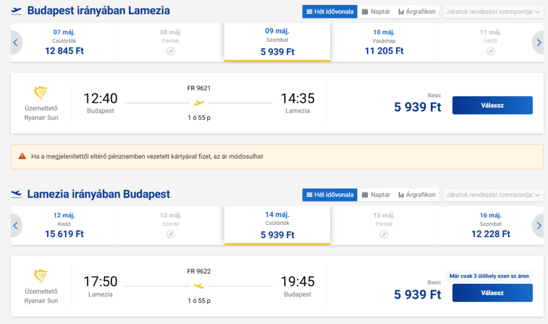Click the arriving plane icon beside Lamezia heading
The image size is (548, 324).
pyautogui.click(x=16, y=194)
